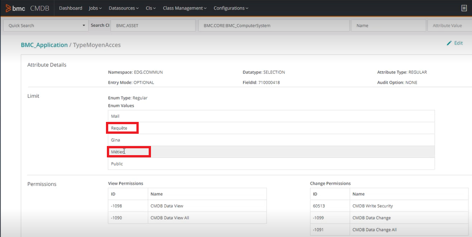Click the Audit Option: NONE text
The width and height of the screenshot is (472, 237).
(x=397, y=82)
